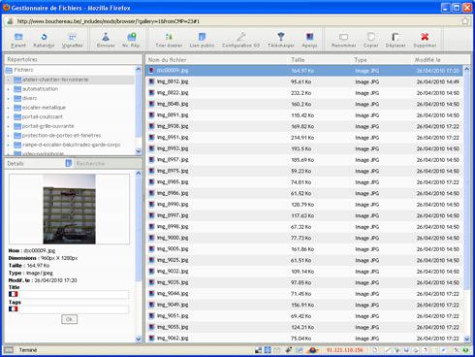
Task: Click the Renommer rename icon
Action: pyautogui.click(x=344, y=37)
